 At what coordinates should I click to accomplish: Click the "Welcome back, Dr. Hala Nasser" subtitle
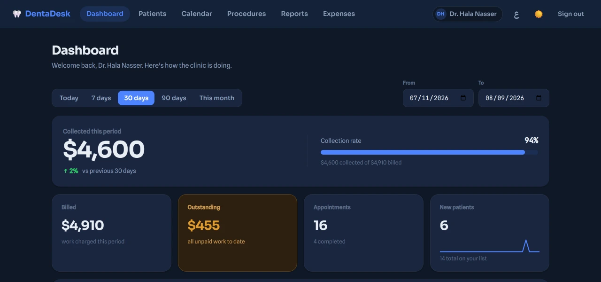[x=142, y=65]
